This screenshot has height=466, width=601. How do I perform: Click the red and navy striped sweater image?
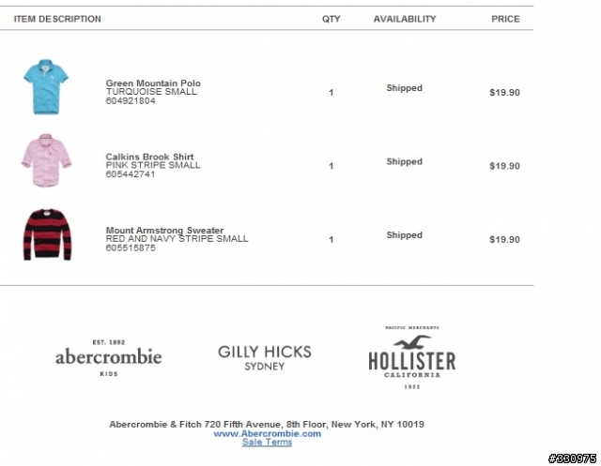coord(47,234)
